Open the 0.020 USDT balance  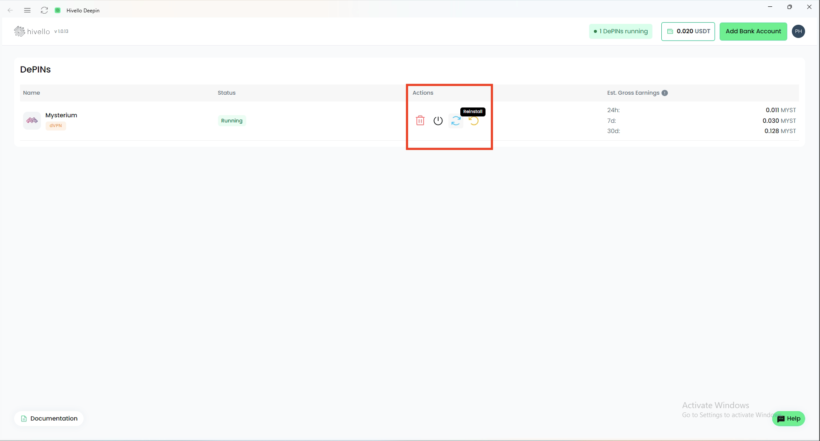688,32
